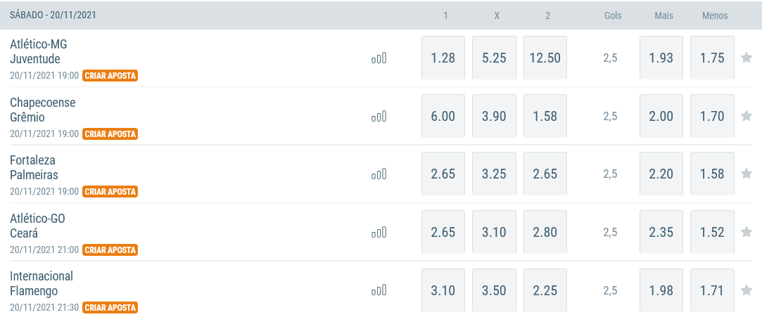Click Criar Aposta for Atlético-MG match
The width and height of the screenshot is (762, 317).
pos(110,76)
